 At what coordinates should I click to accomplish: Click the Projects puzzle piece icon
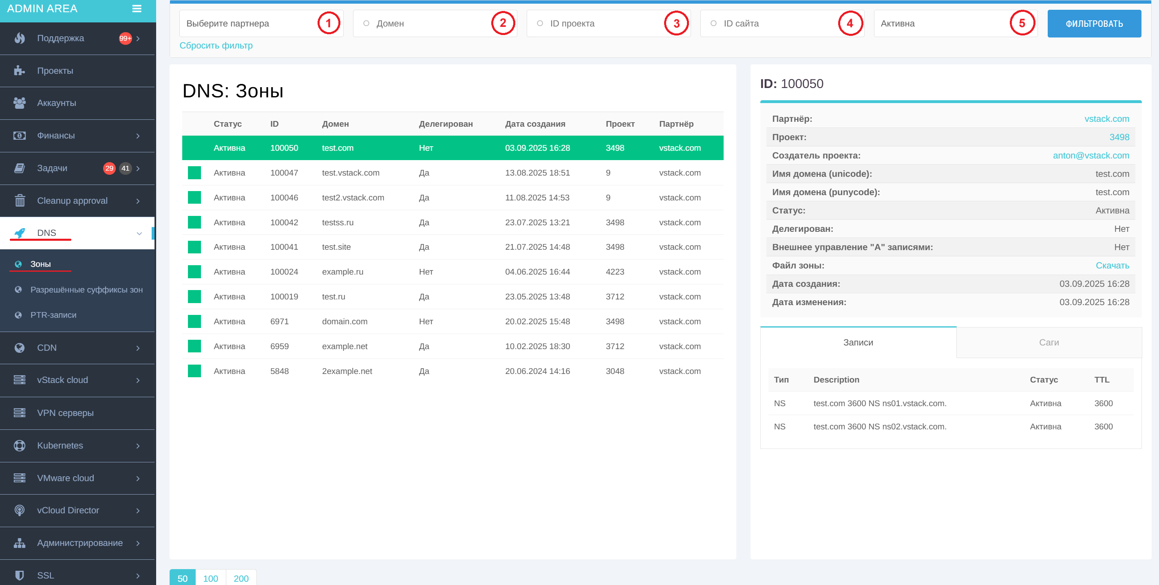click(19, 70)
